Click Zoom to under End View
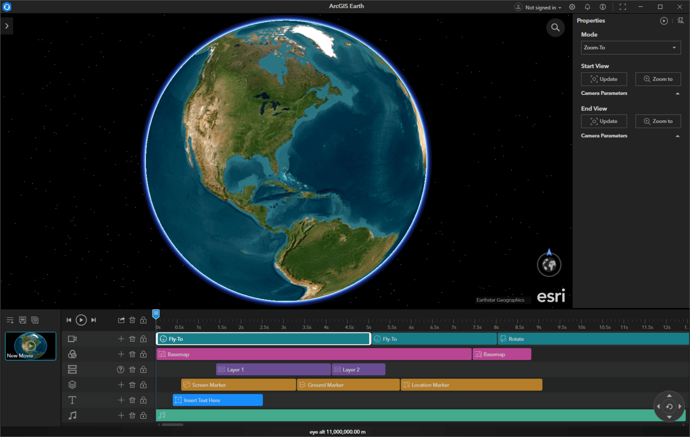This screenshot has height=437, width=690. [658, 121]
